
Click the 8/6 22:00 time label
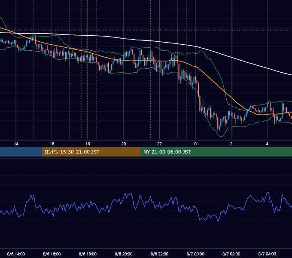click(159, 254)
